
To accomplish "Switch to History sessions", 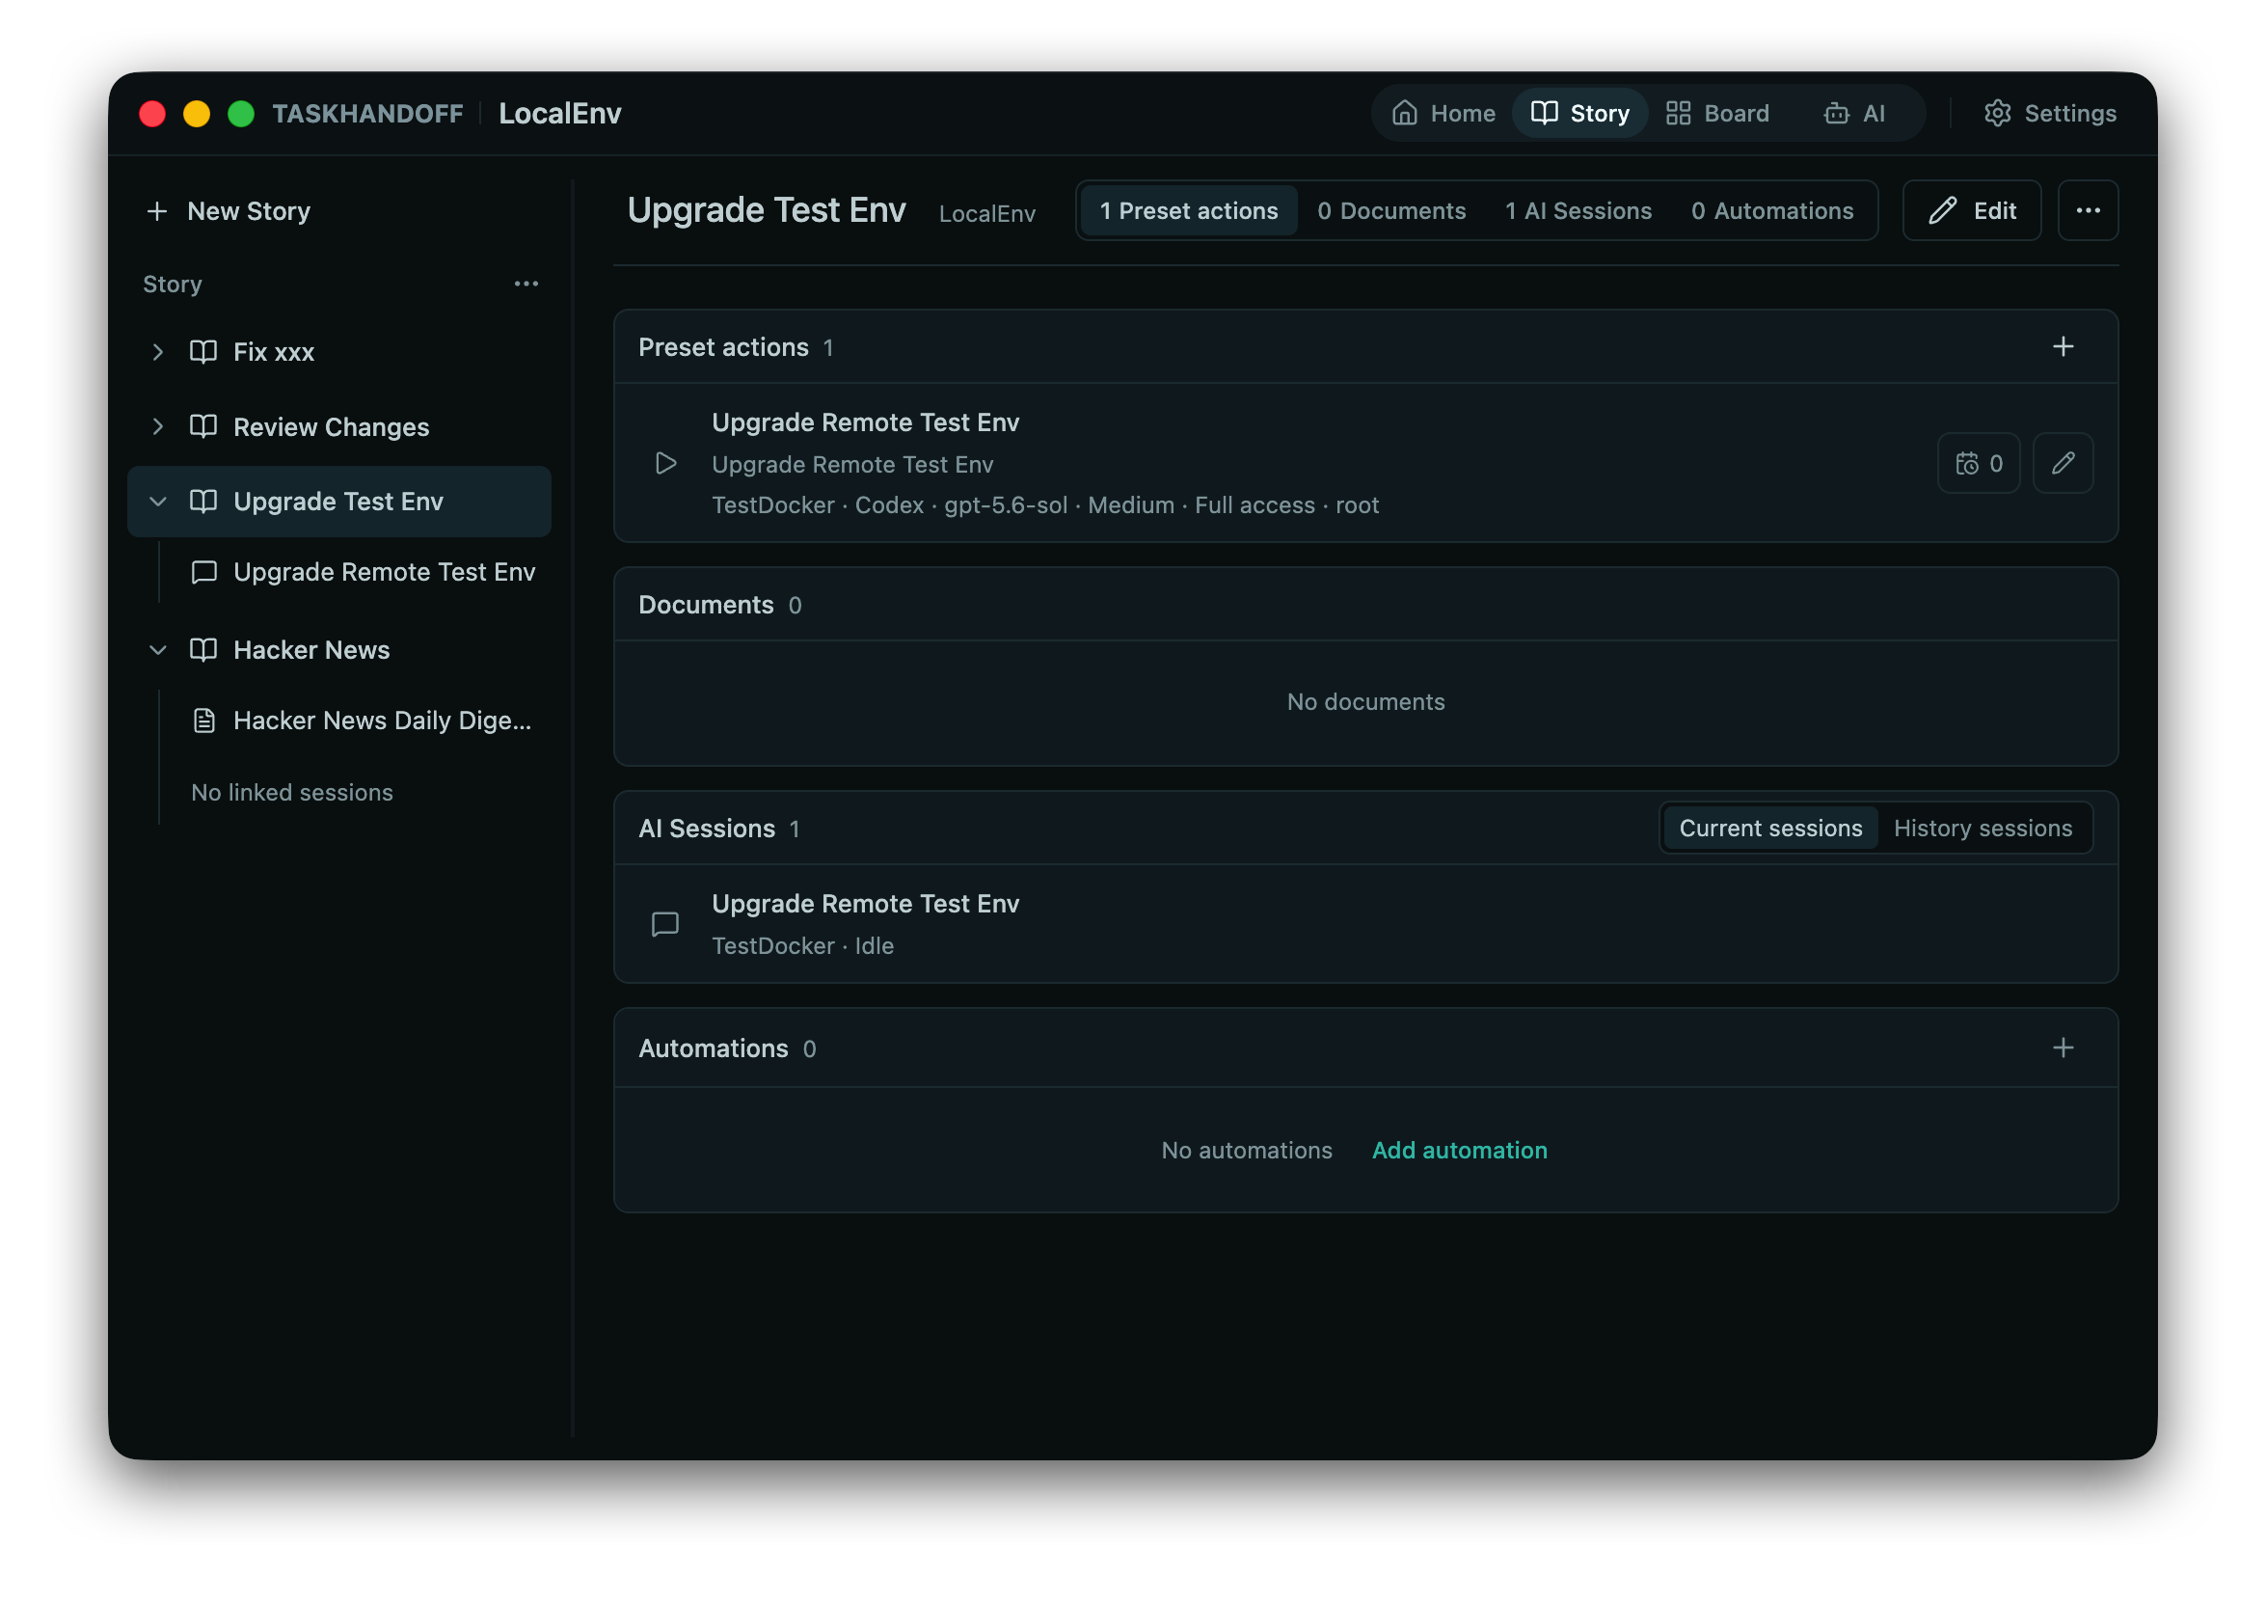I will 1982,828.
